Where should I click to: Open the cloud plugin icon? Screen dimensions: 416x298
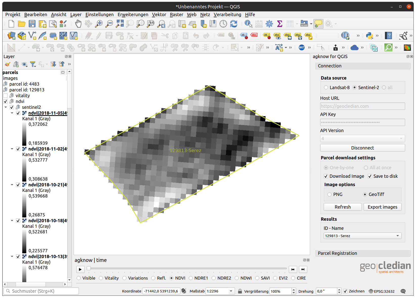click(355, 47)
